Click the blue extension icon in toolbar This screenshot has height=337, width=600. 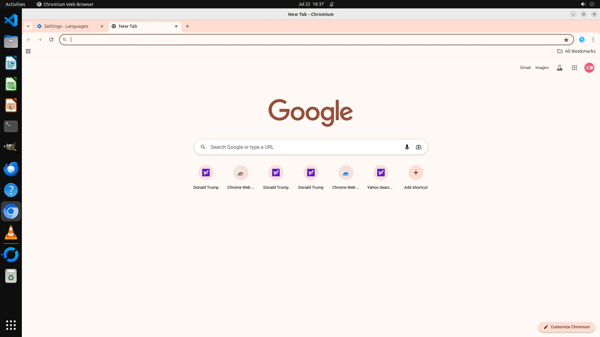(582, 40)
